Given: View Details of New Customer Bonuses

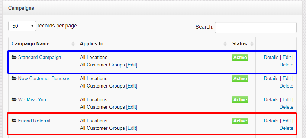Looking at the screenshot, I should 271,78.
